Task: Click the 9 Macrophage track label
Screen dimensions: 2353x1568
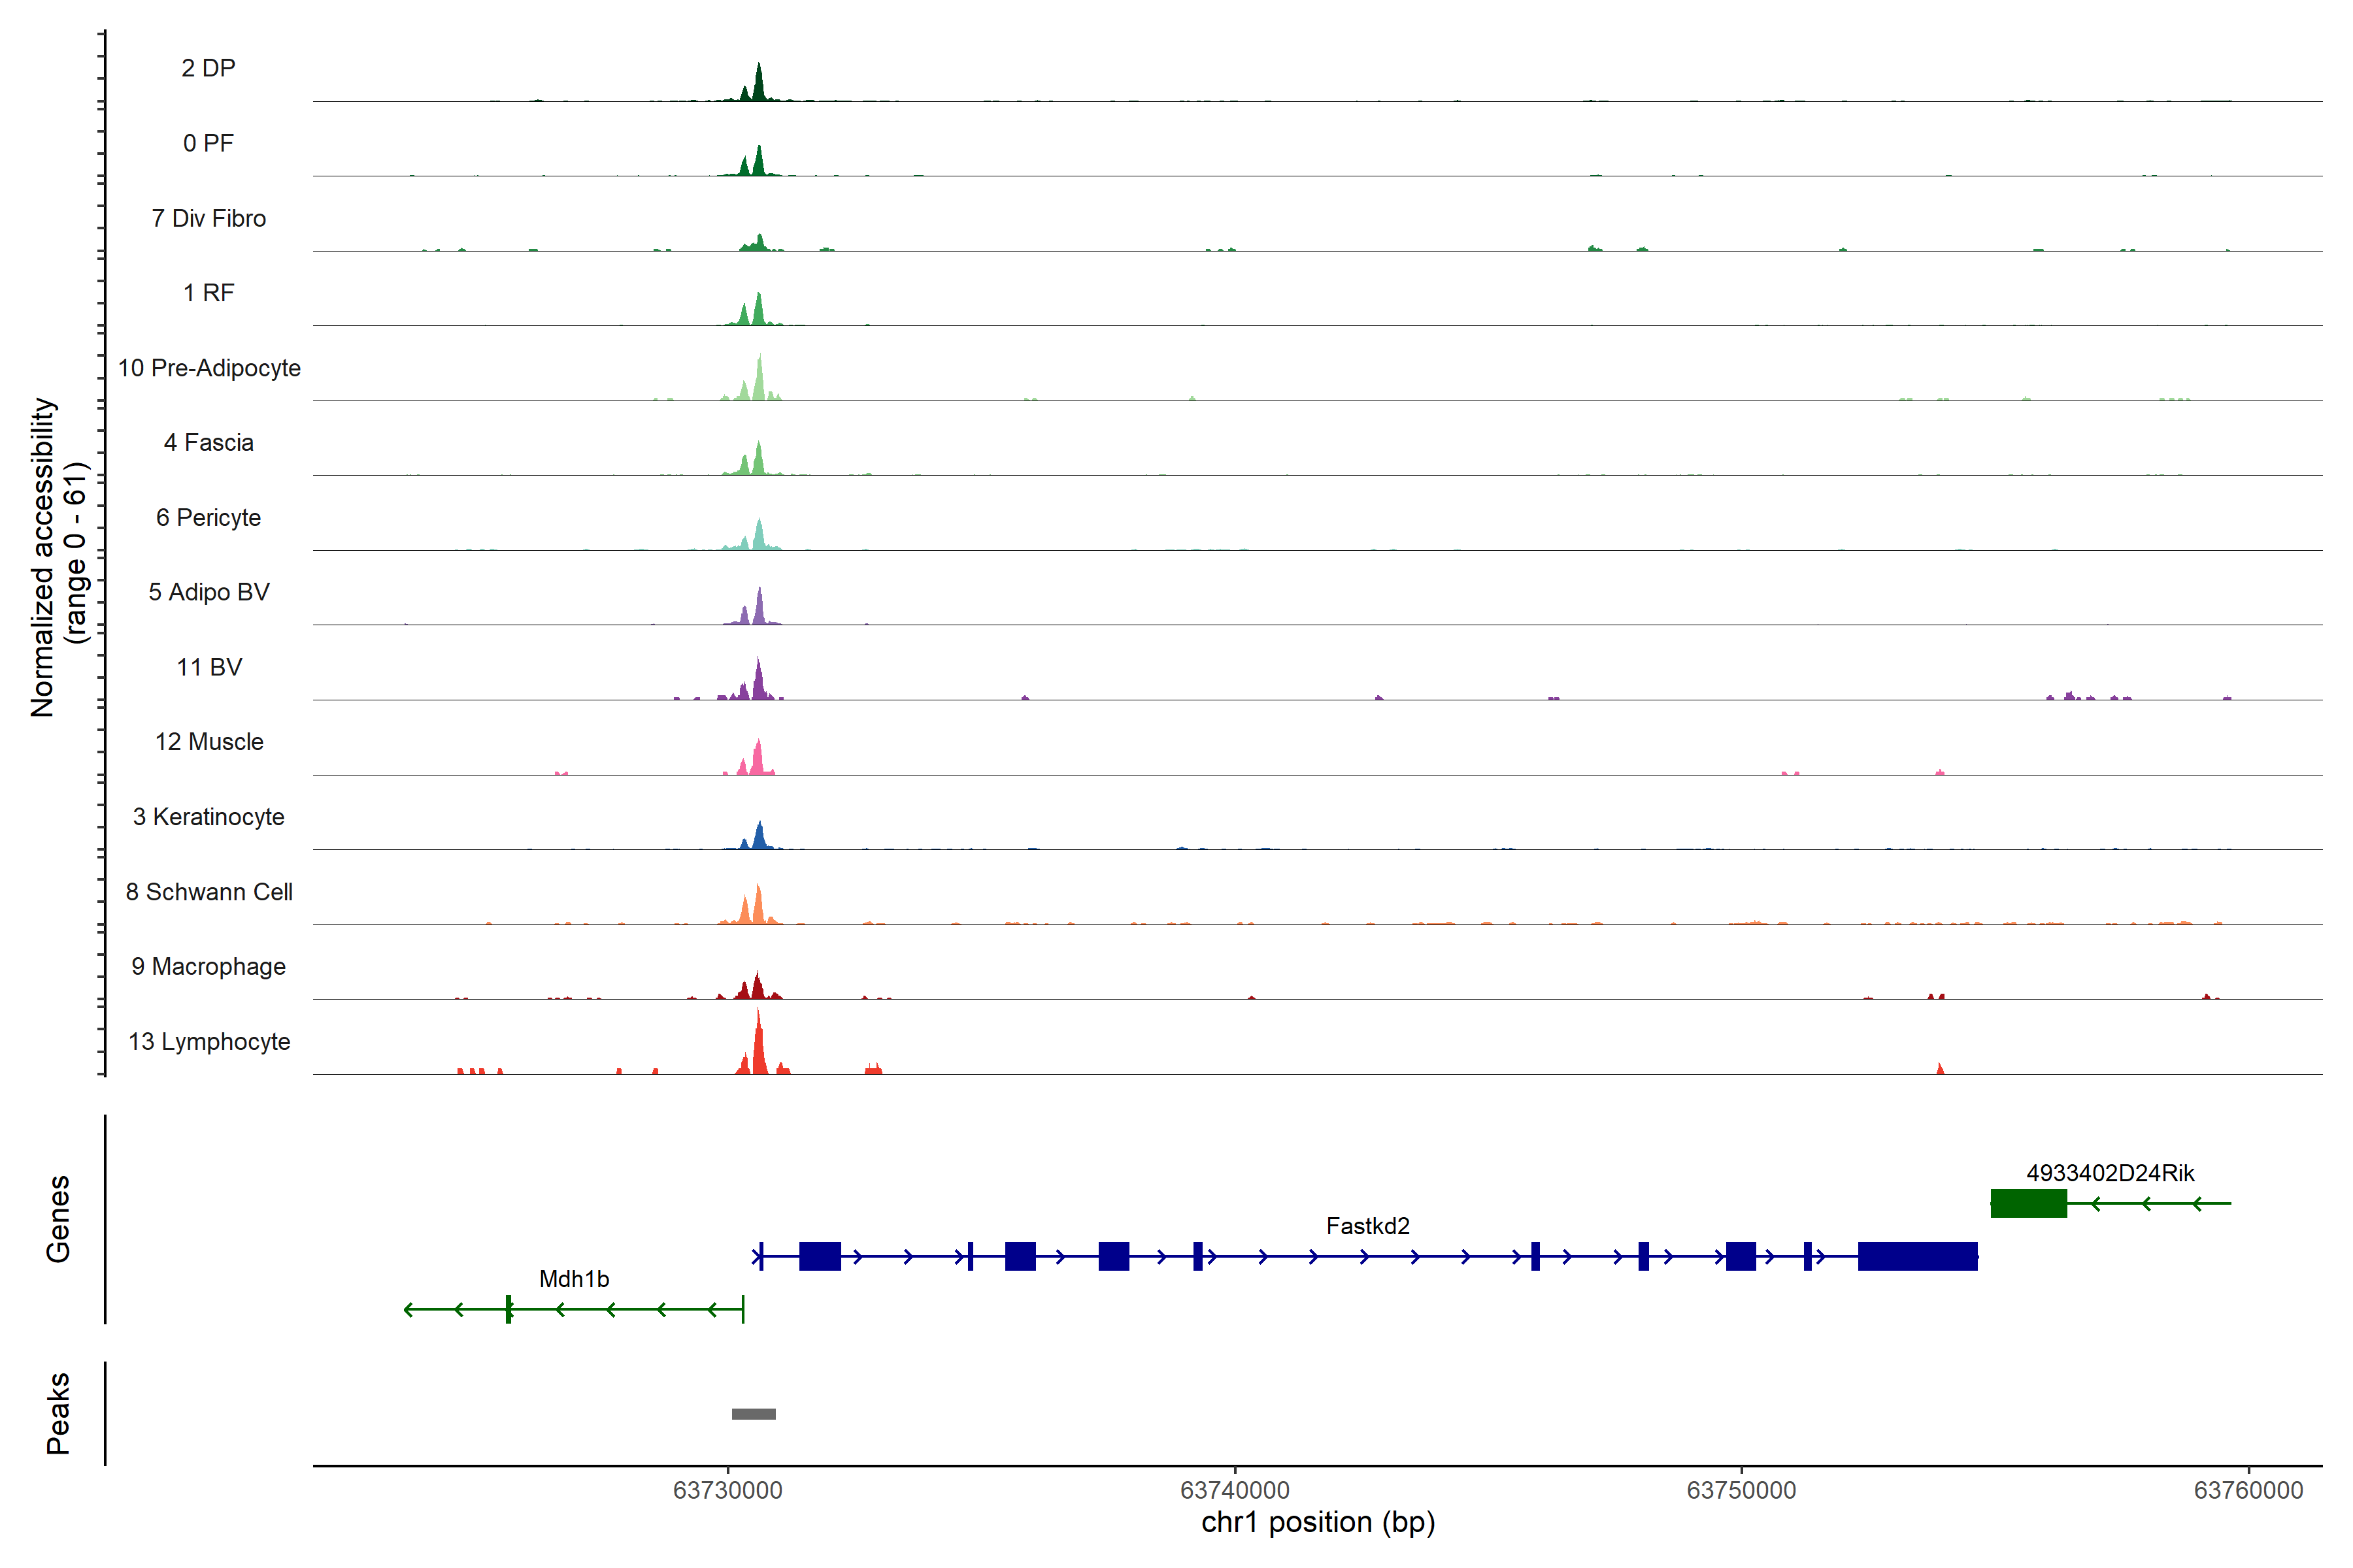Action: tap(209, 967)
